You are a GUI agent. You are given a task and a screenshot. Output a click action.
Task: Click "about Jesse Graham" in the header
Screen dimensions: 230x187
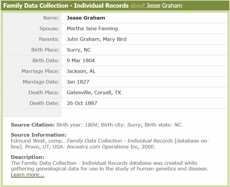click(x=156, y=6)
